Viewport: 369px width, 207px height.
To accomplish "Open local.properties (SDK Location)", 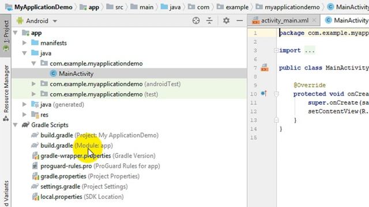I will click(x=82, y=197).
